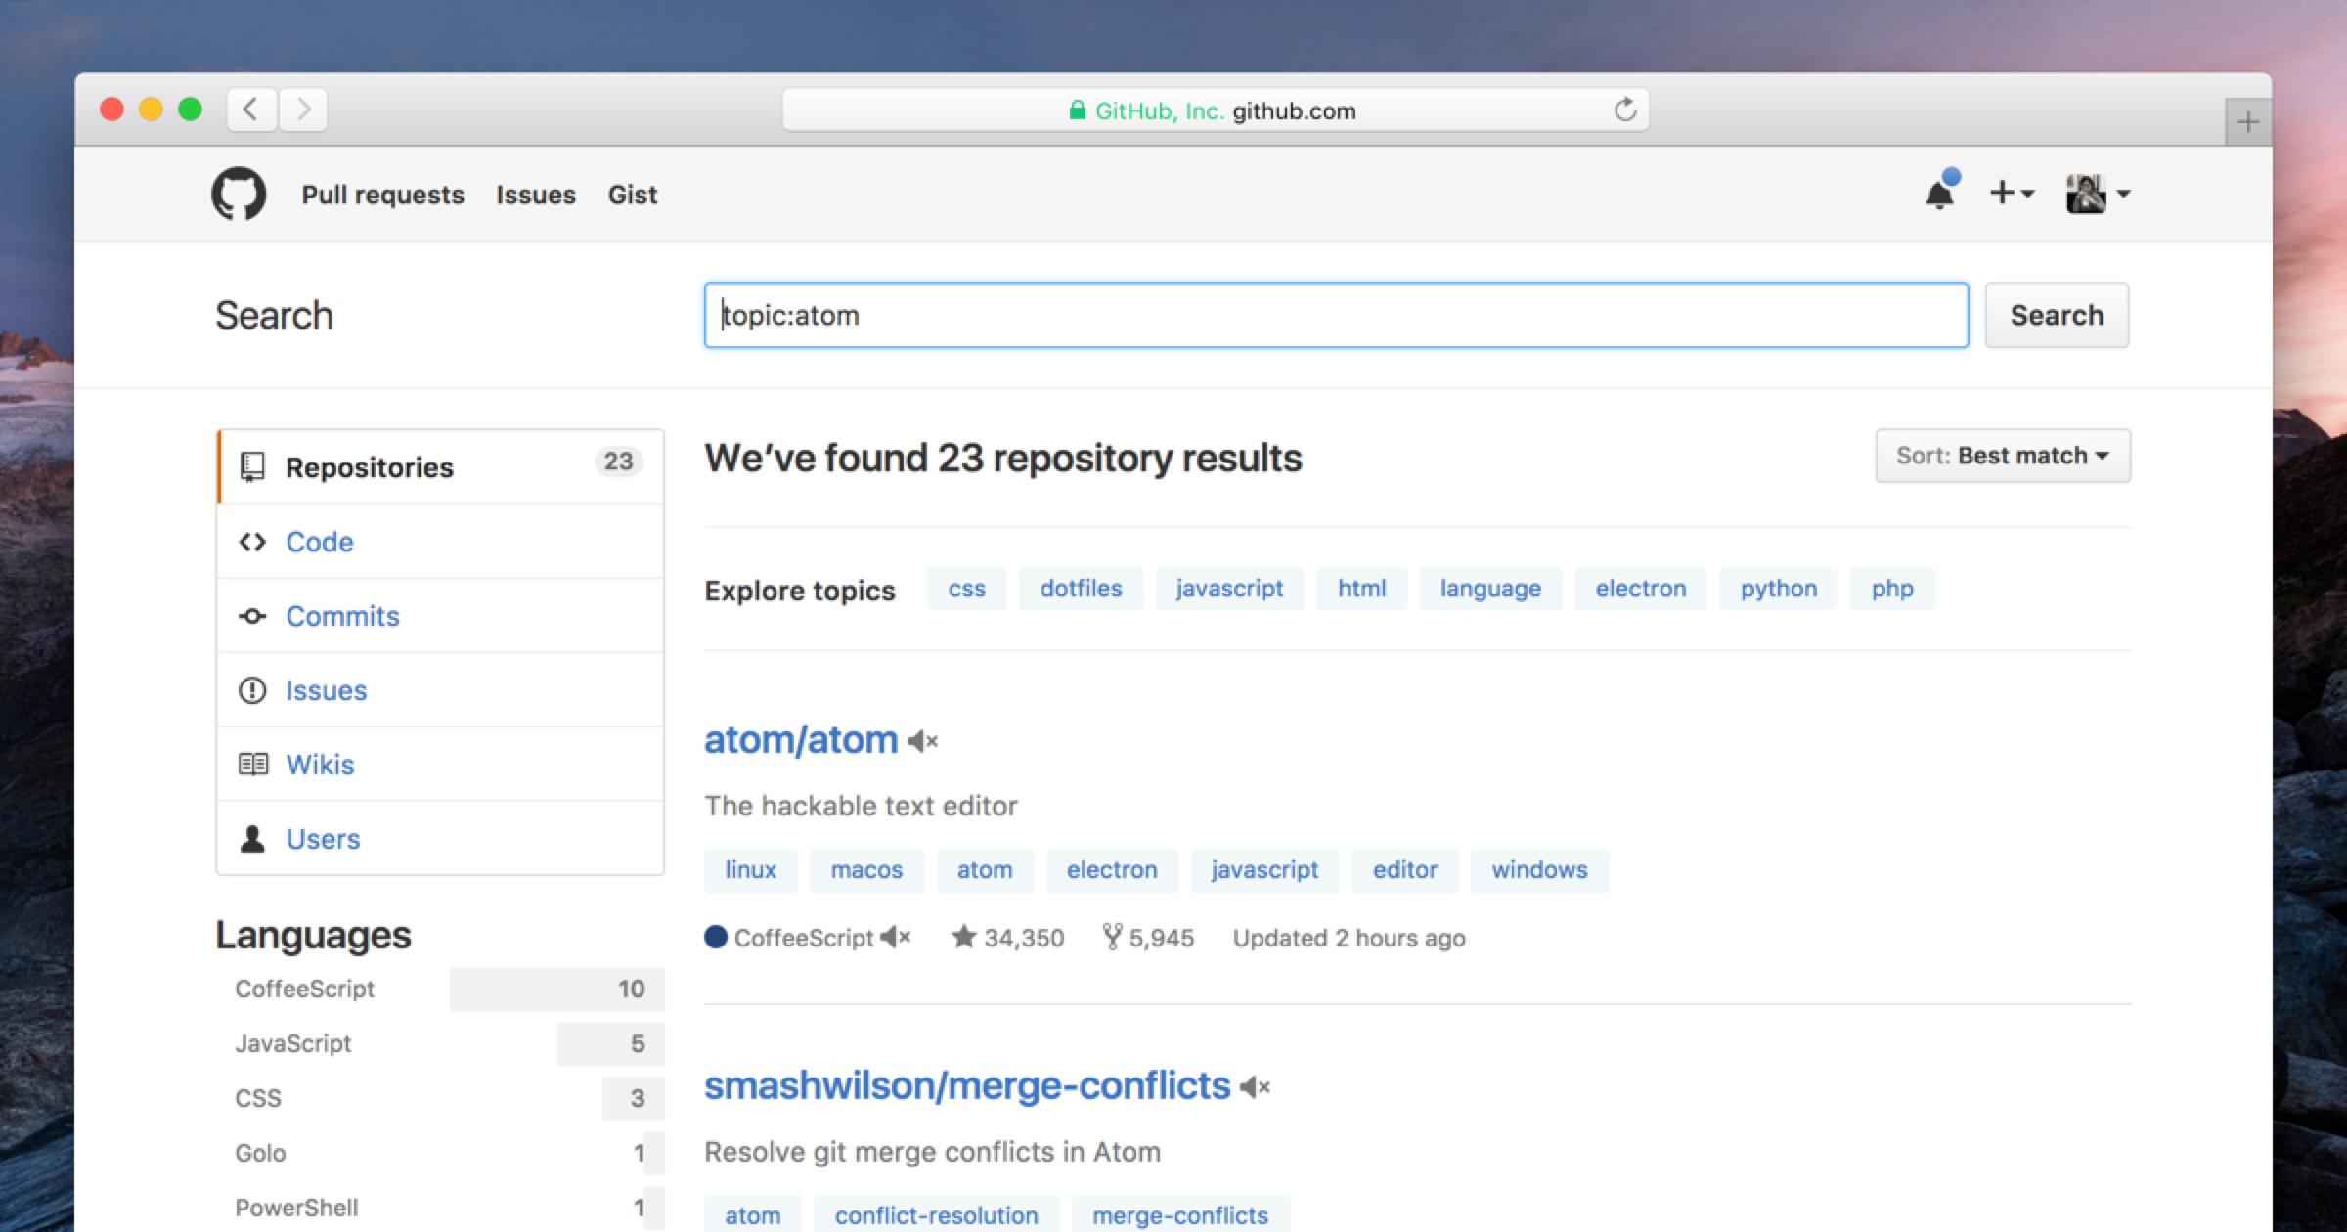The height and width of the screenshot is (1232, 2347).
Task: Open notifications via the bell icon
Action: point(1940,194)
